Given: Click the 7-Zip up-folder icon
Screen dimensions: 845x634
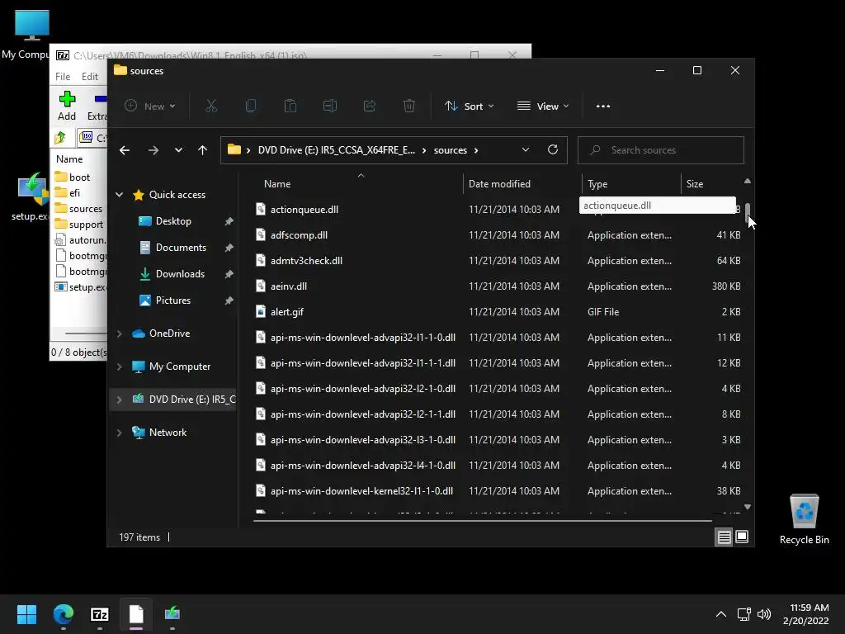Looking at the screenshot, I should (x=60, y=138).
